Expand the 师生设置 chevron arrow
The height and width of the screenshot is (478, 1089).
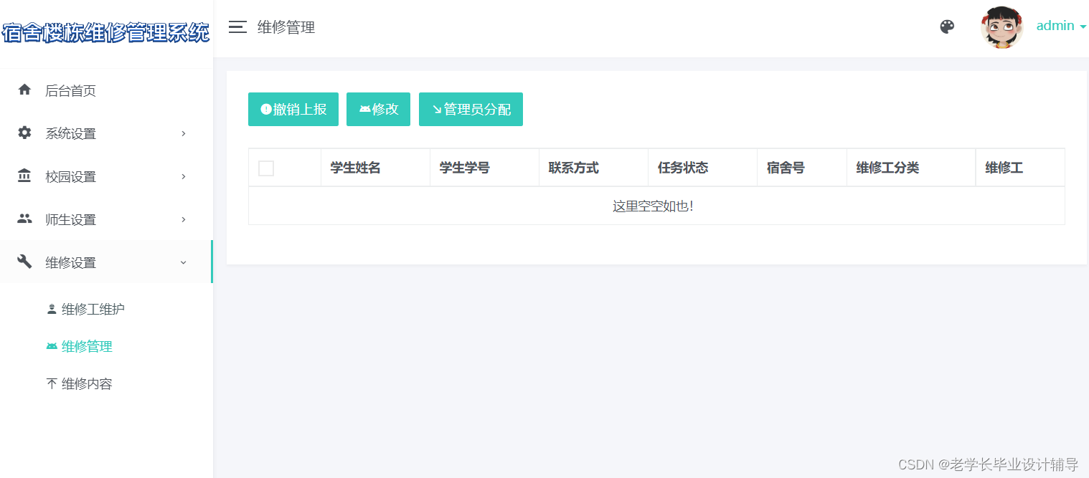[x=184, y=219]
